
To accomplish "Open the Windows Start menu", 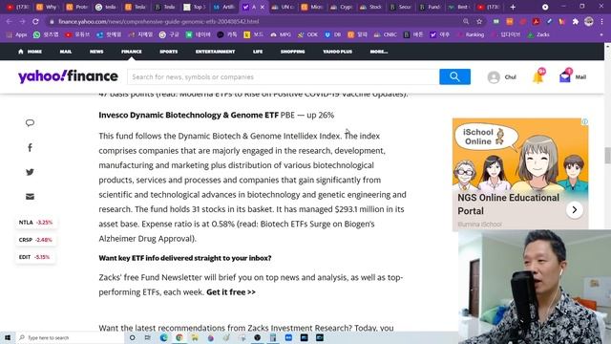I will click(x=8, y=337).
